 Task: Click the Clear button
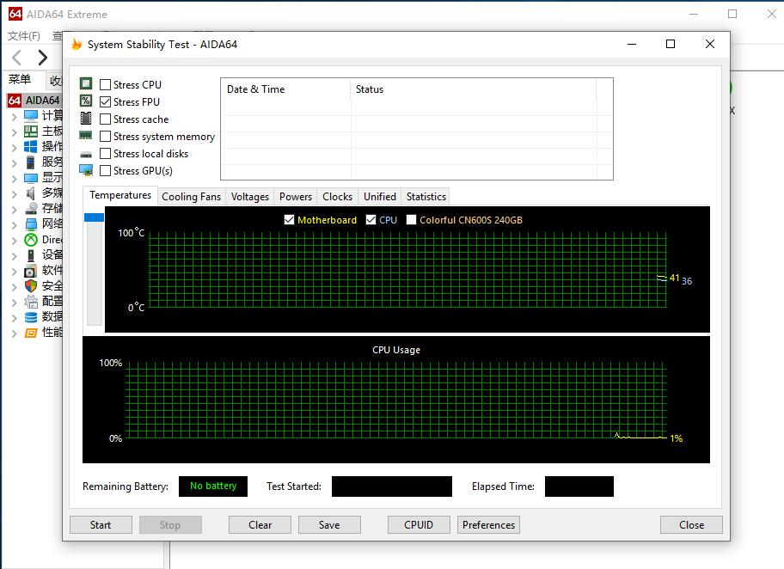260,524
